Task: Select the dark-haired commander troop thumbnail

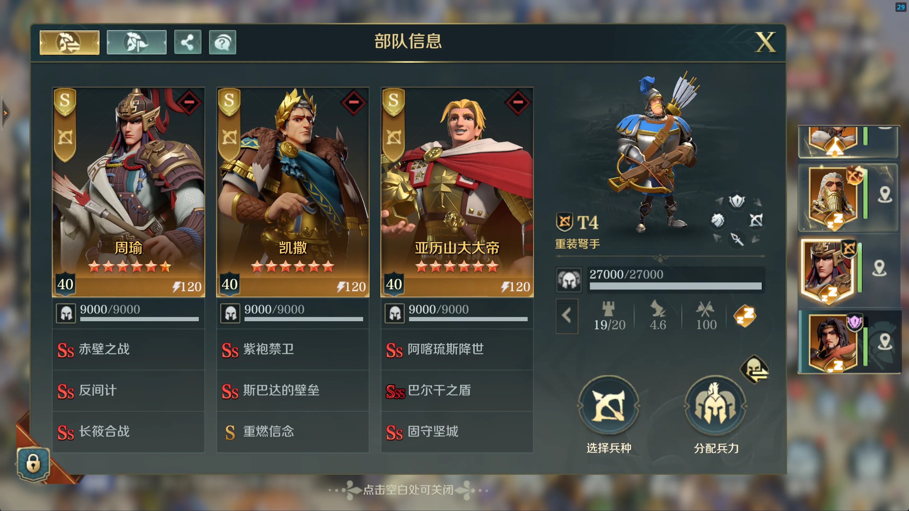Action: pyautogui.click(x=833, y=342)
